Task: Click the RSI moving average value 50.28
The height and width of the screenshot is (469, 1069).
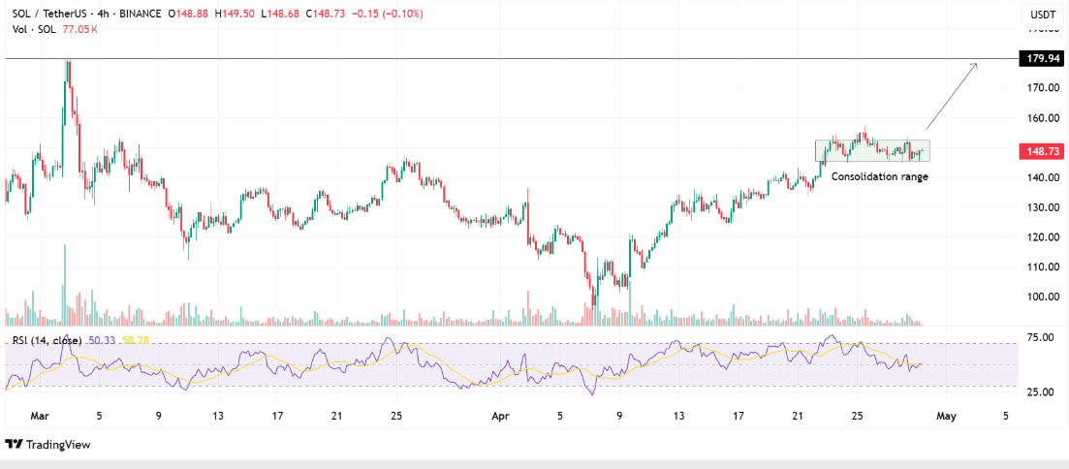Action: click(135, 339)
